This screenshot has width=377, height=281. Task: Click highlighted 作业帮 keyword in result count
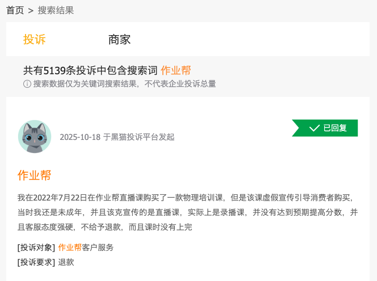tap(175, 70)
